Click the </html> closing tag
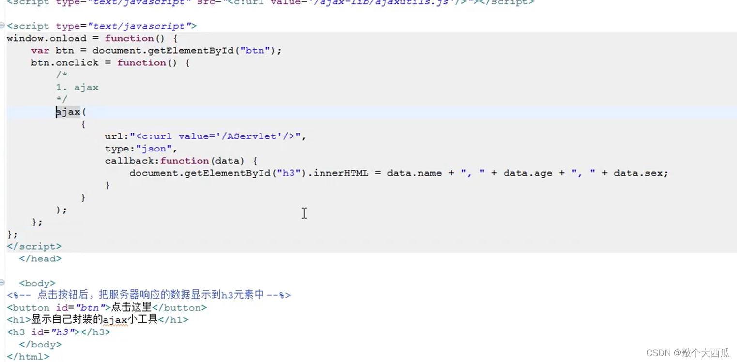 point(28,357)
